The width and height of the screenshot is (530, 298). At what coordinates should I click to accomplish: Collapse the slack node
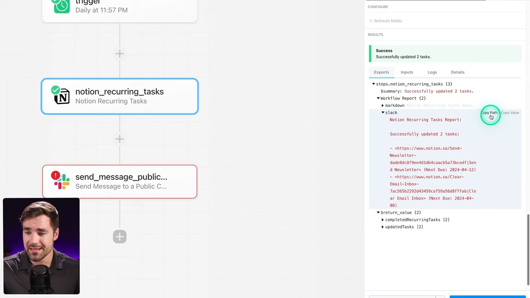(x=383, y=113)
